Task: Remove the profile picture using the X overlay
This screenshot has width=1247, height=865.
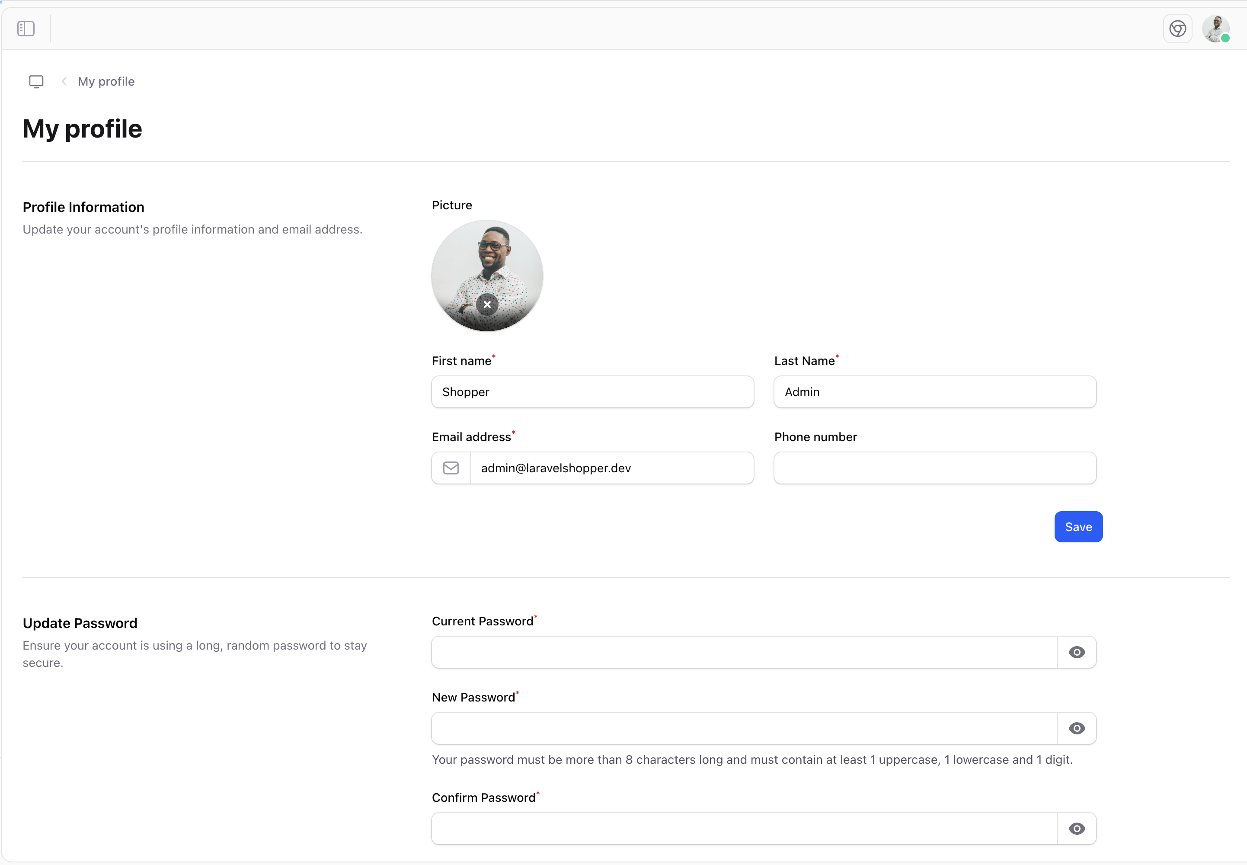Action: (486, 304)
